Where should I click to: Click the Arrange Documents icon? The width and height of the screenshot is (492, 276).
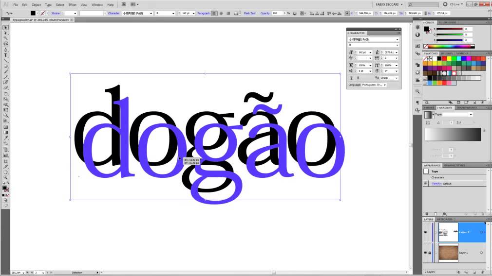click(134, 4)
